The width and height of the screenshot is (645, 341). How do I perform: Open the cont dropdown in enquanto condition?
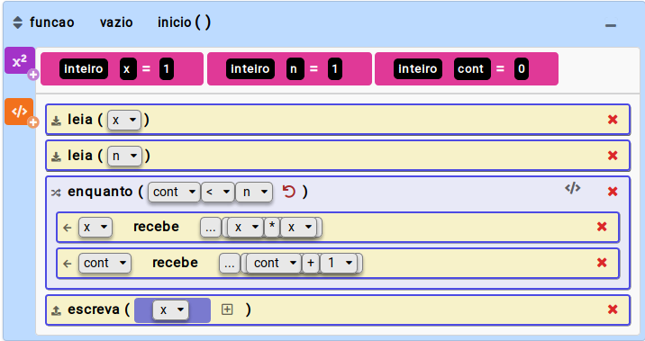click(175, 192)
